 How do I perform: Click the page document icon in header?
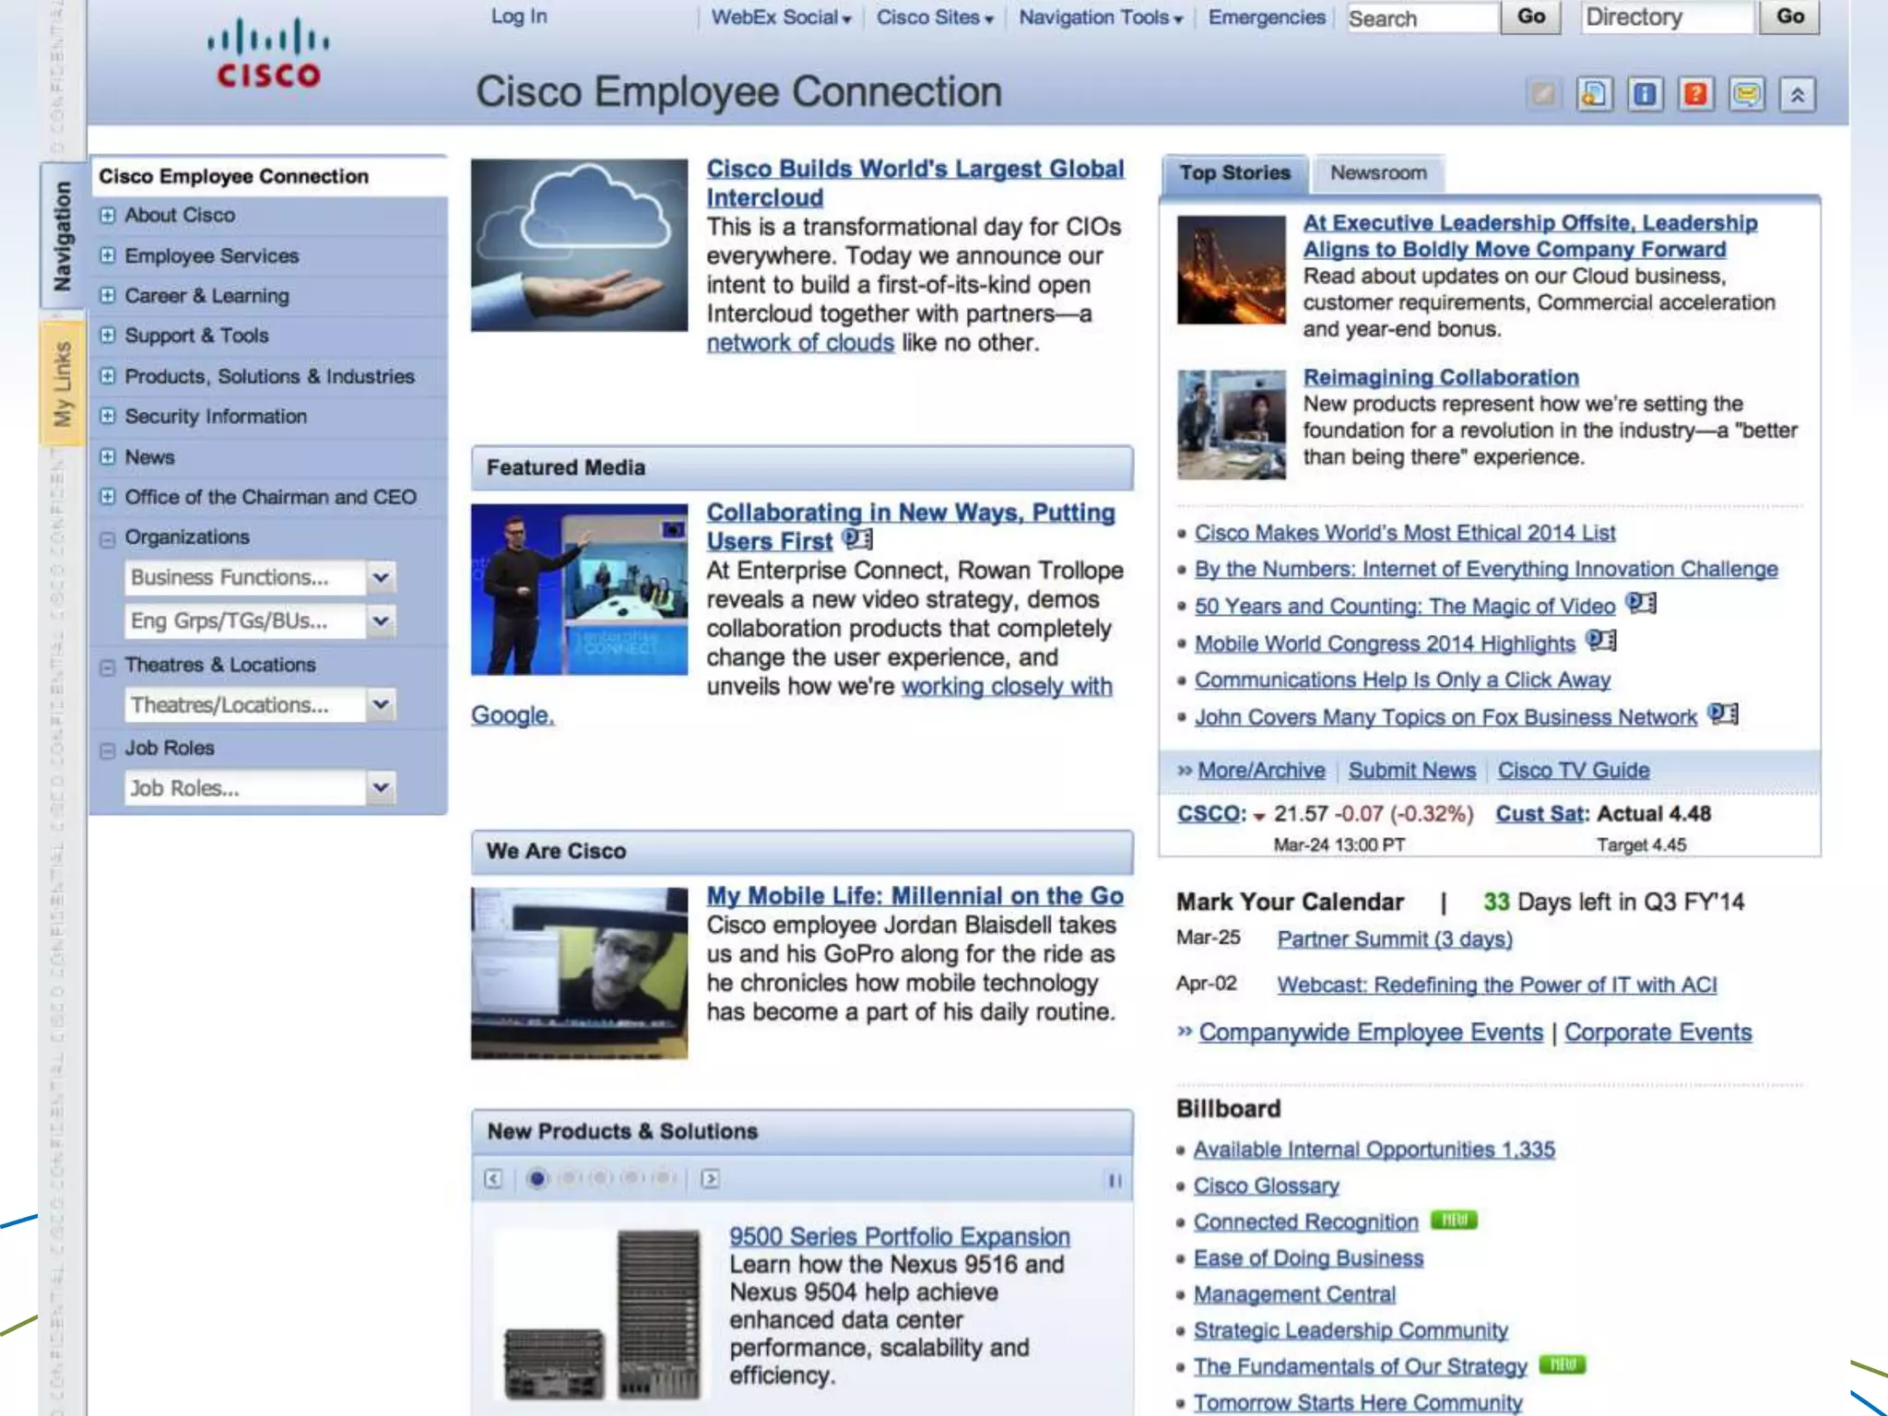[1595, 94]
